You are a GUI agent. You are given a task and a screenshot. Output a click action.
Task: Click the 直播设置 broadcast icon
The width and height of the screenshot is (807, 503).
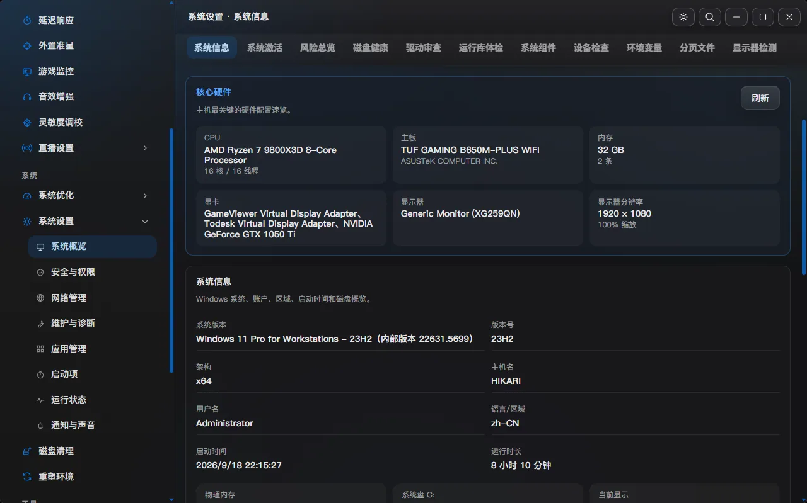pos(27,148)
